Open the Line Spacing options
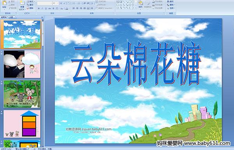Image resolution: width=234 pixels, height=150 pixels. coord(92,3)
